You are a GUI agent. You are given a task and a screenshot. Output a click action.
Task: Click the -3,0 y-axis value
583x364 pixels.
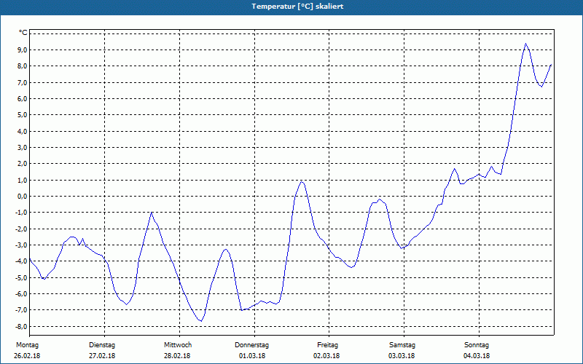(21, 245)
